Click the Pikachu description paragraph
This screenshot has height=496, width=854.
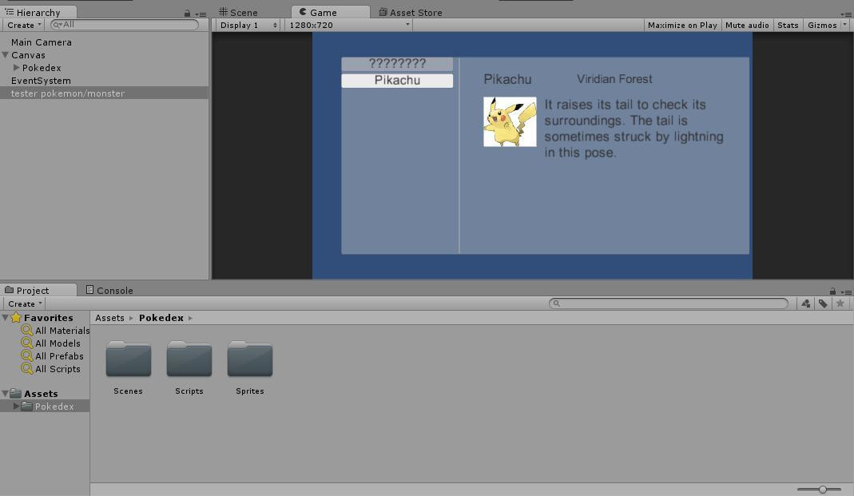tap(634, 129)
